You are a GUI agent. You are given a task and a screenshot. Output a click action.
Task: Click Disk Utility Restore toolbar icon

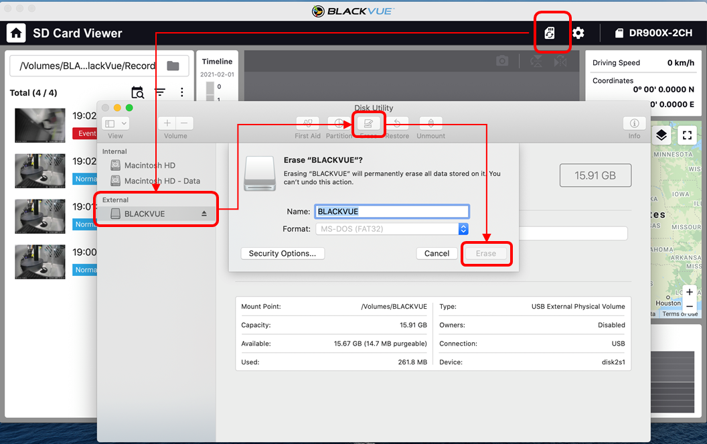tap(397, 123)
